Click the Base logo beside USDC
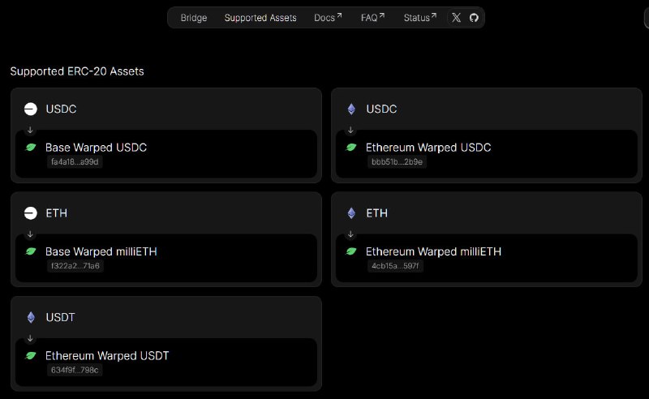 pos(31,109)
